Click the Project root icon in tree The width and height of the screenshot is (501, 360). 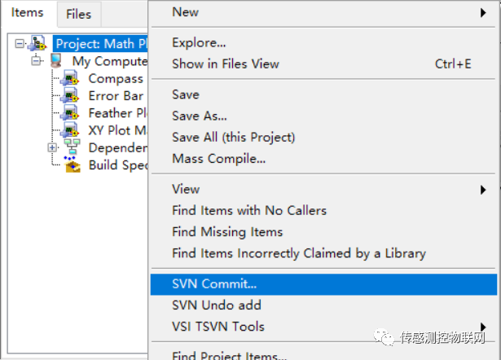(x=37, y=44)
